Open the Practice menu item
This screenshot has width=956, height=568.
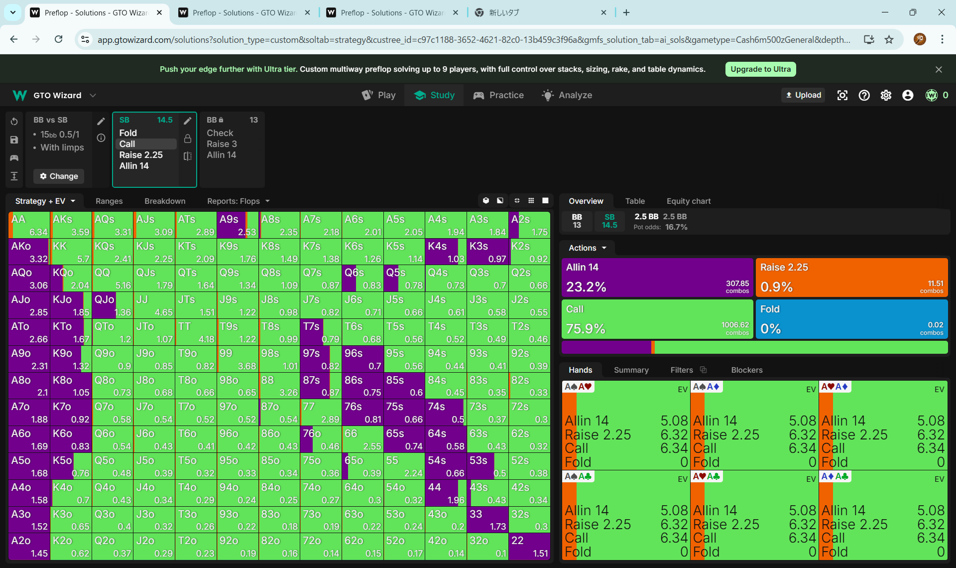tap(498, 95)
